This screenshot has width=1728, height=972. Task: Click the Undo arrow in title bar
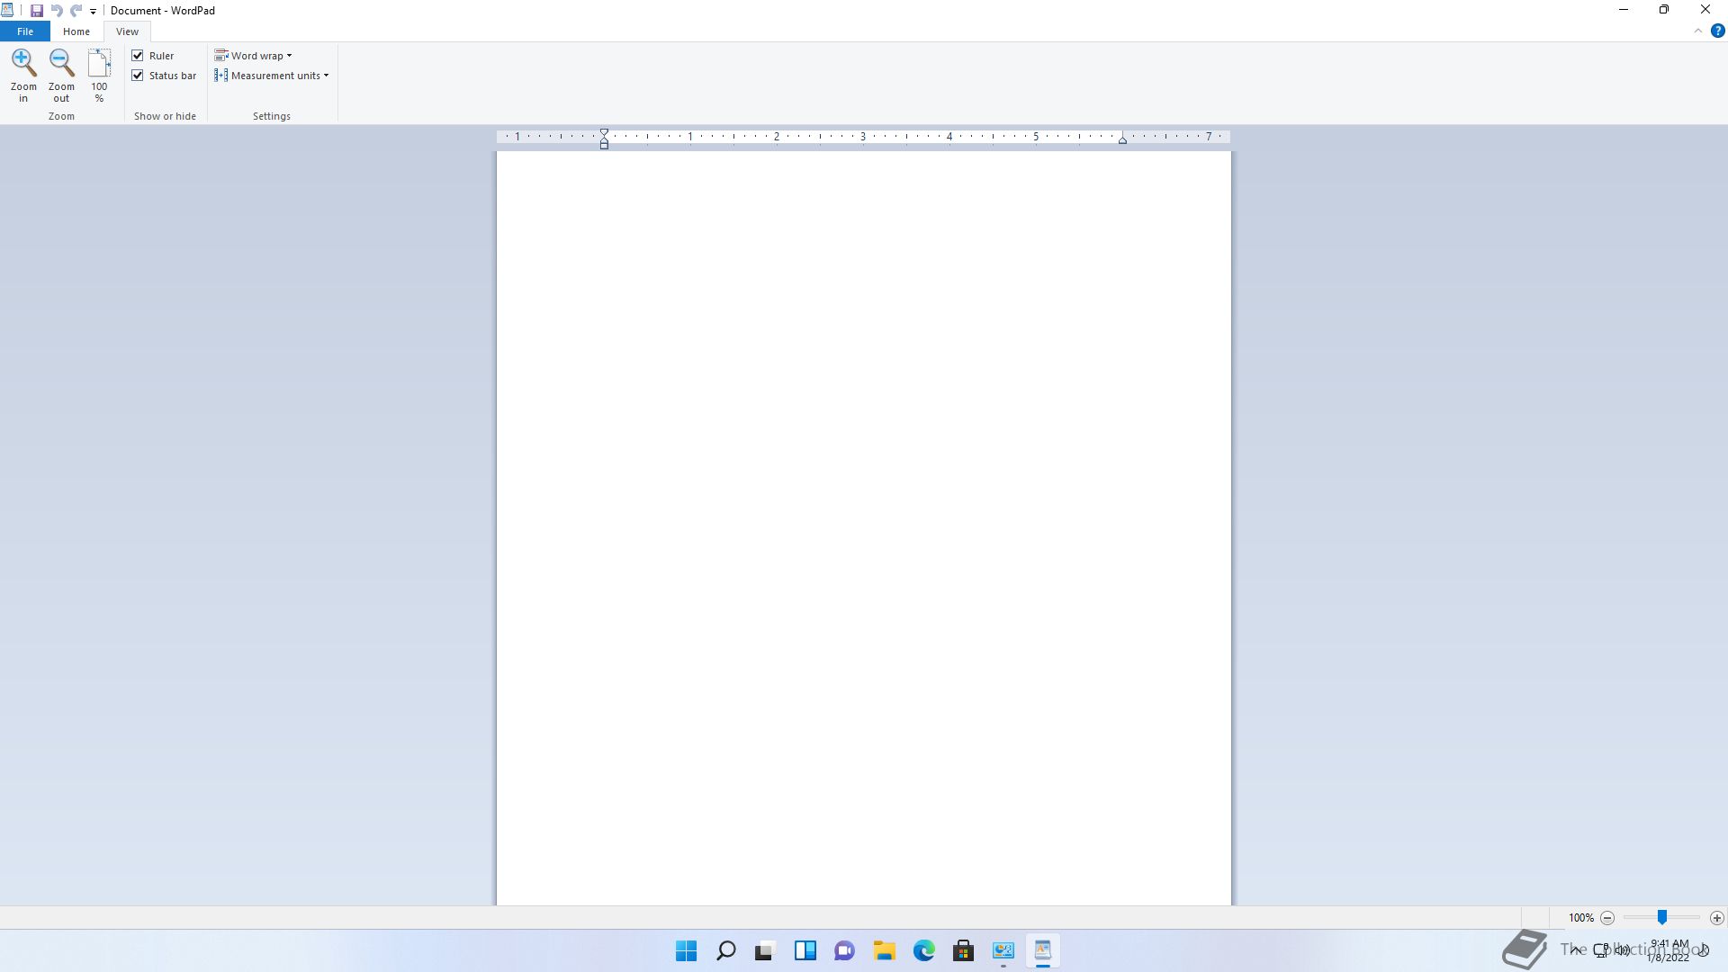(x=56, y=11)
